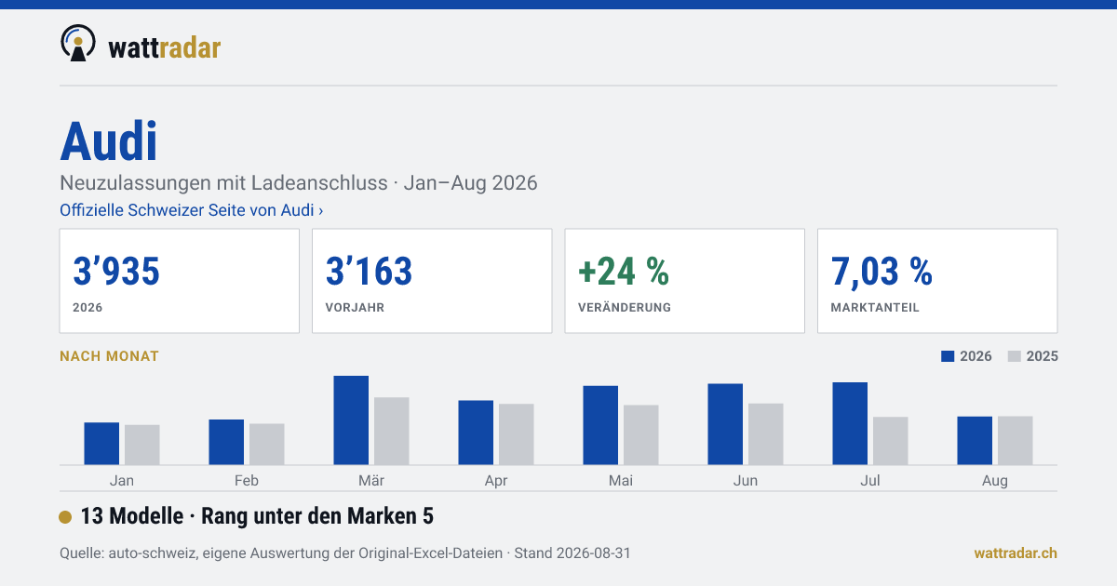Open the official Swiss Audi page link
The image size is (1117, 586).
[x=192, y=210]
